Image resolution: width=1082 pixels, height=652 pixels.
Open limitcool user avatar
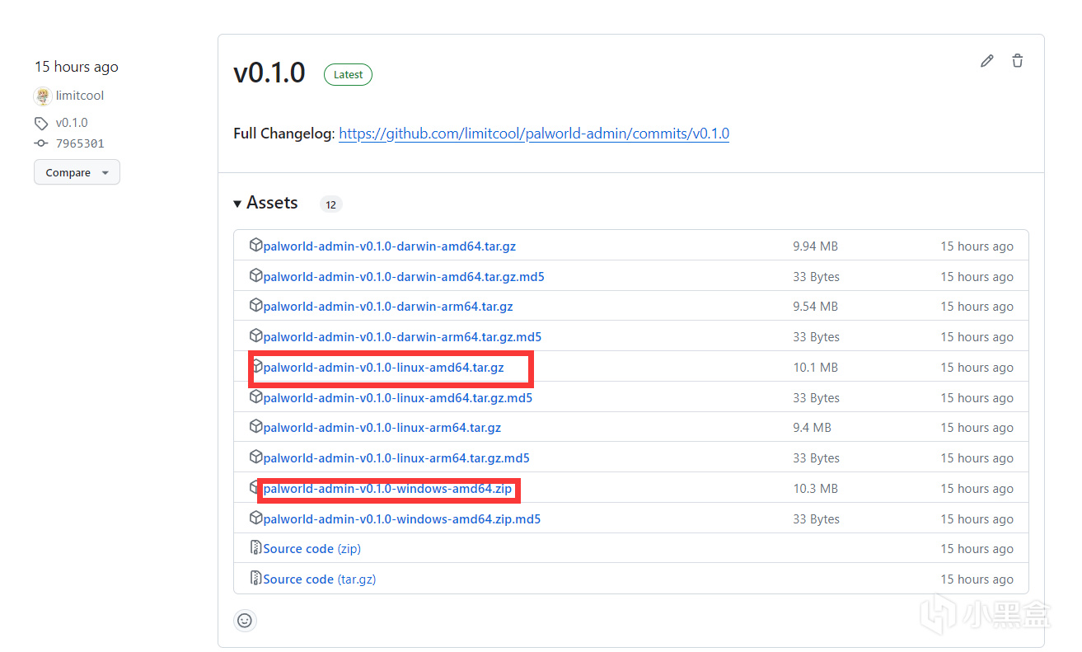43,96
